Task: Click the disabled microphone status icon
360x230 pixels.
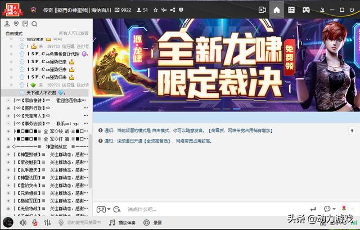Action: coord(61,223)
